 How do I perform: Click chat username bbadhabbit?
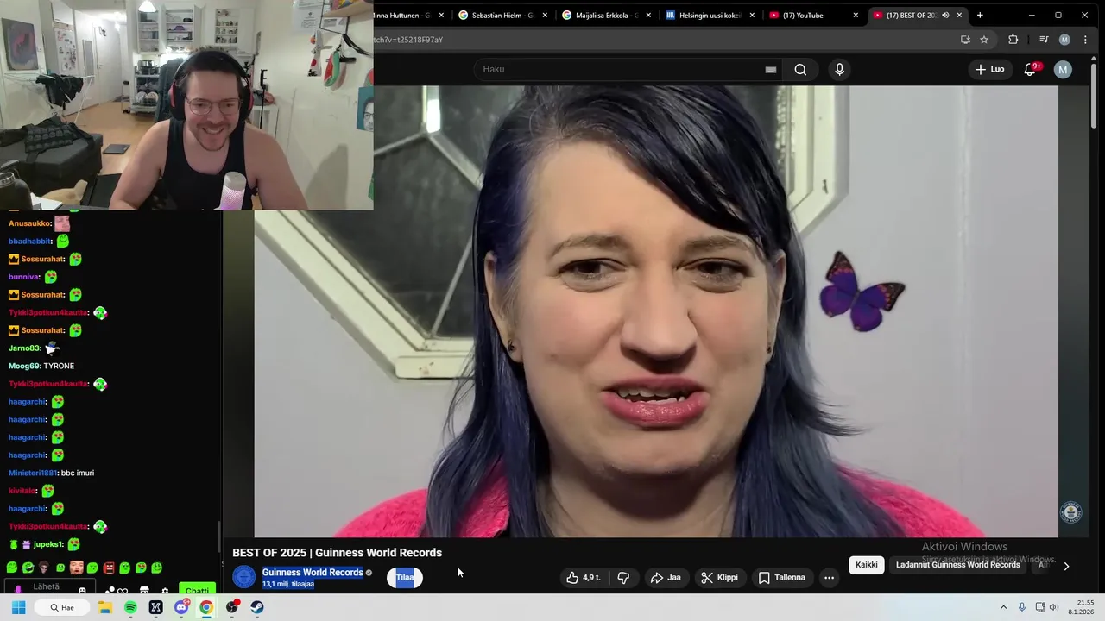[30, 241]
